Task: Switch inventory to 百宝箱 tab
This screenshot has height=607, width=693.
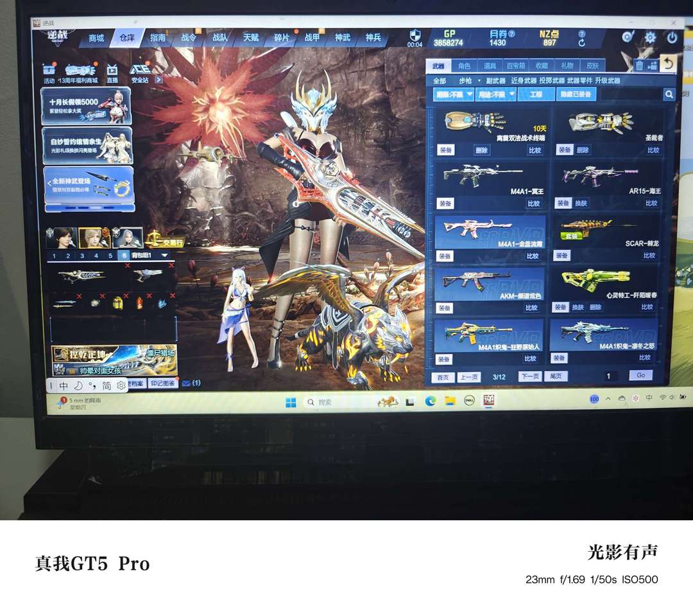Action: point(516,66)
